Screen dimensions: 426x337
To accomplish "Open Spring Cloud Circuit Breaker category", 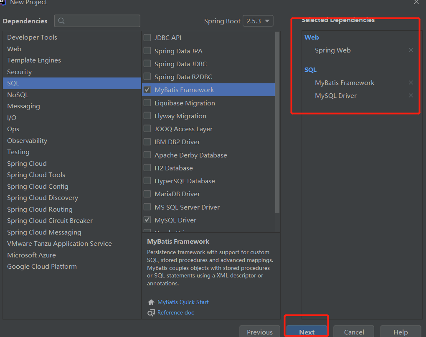I will coord(72,220).
